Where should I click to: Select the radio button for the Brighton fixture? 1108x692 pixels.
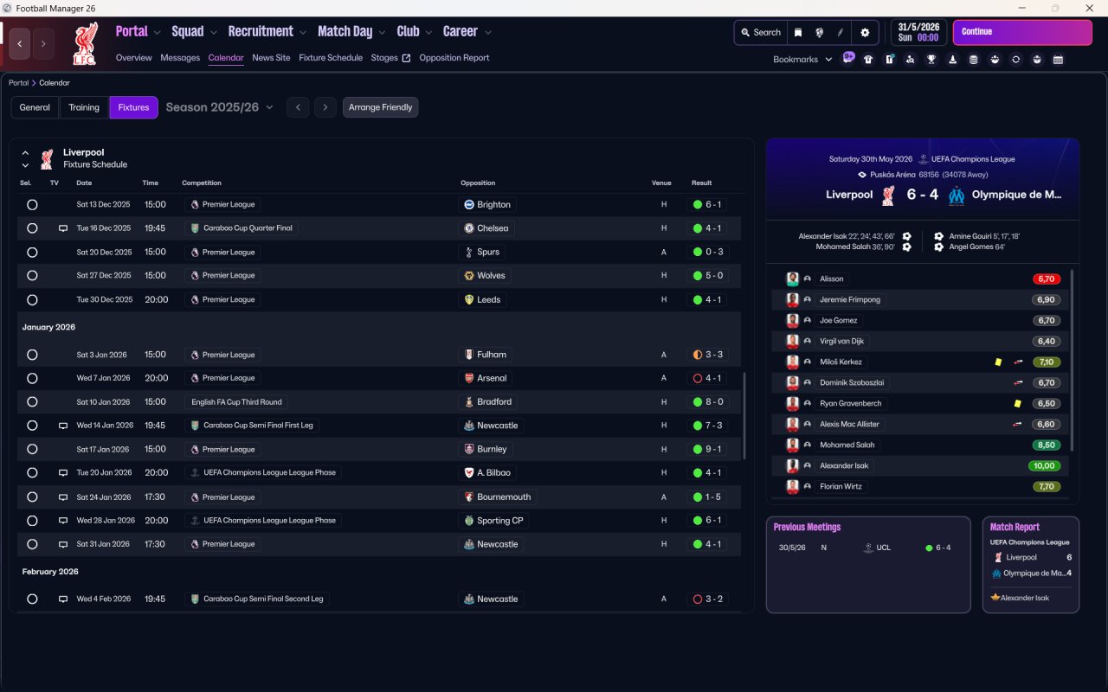click(32, 205)
